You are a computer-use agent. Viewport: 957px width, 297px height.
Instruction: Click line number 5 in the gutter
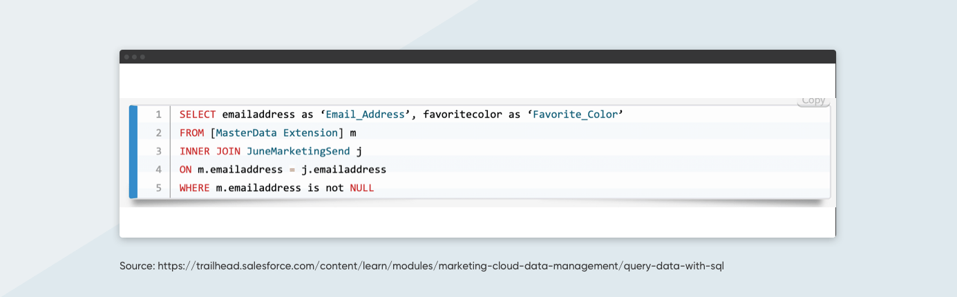[159, 188]
